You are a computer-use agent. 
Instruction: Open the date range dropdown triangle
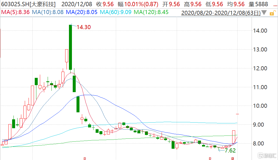(264, 13)
